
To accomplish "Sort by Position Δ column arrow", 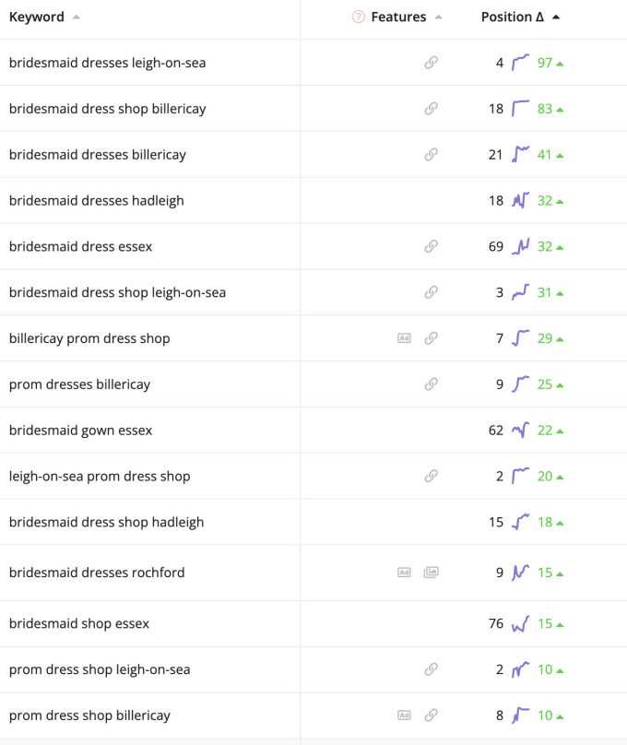I will pos(556,18).
